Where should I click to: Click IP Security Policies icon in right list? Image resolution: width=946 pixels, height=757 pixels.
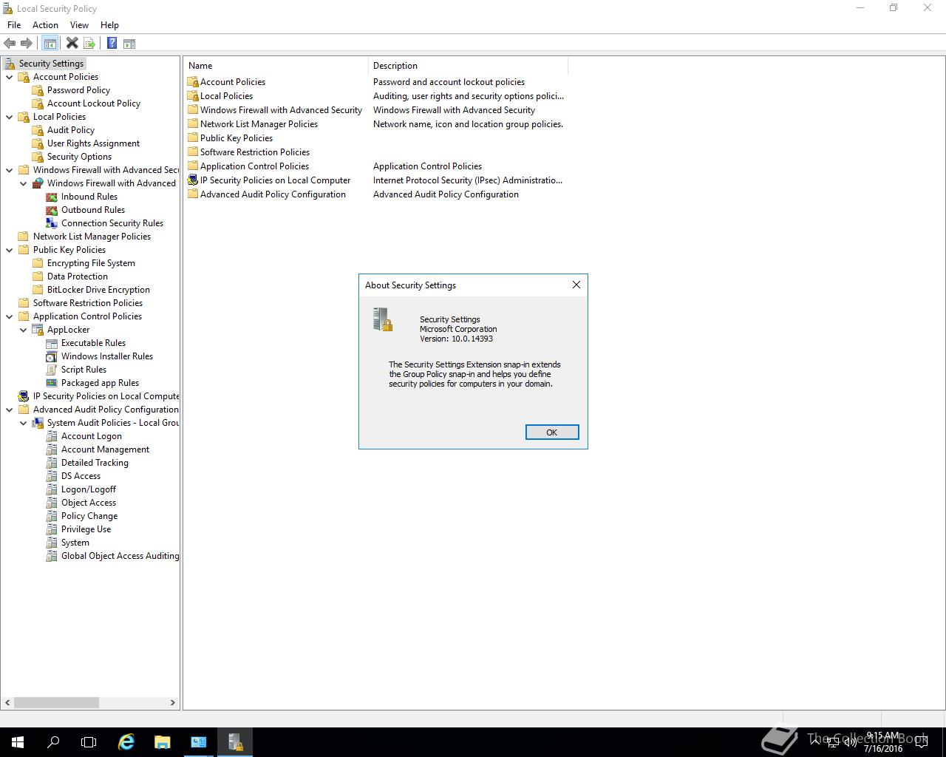click(193, 180)
